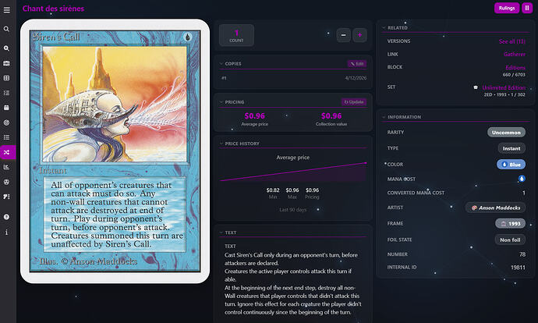Open the See all versions link
Viewport: 538px width, 323px height.
click(512, 41)
